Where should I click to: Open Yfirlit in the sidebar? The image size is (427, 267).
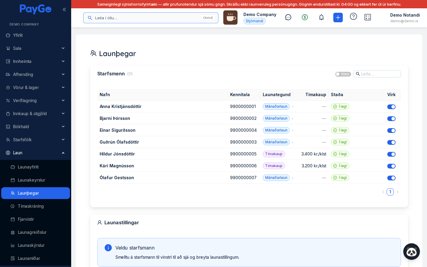pyautogui.click(x=36, y=35)
